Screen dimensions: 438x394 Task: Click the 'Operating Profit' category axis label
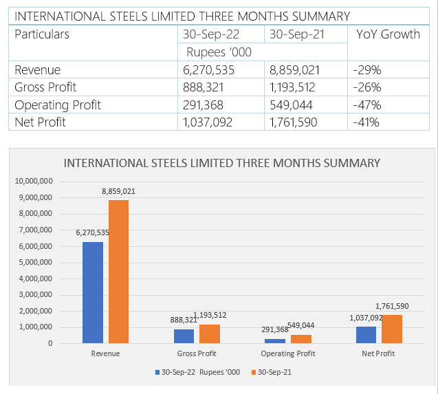pos(288,353)
